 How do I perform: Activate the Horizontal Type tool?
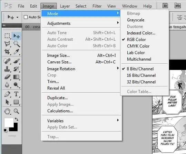(16, 94)
